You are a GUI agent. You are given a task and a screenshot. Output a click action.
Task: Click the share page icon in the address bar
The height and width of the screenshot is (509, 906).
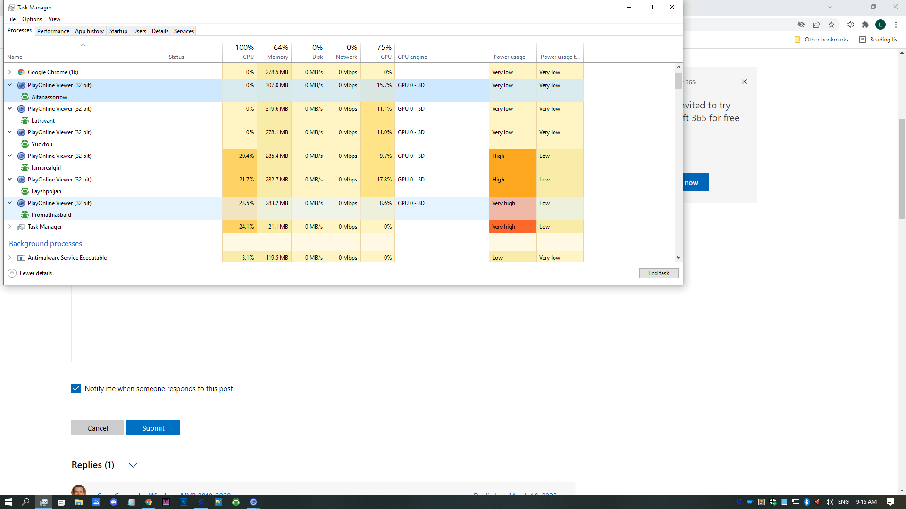point(816,25)
